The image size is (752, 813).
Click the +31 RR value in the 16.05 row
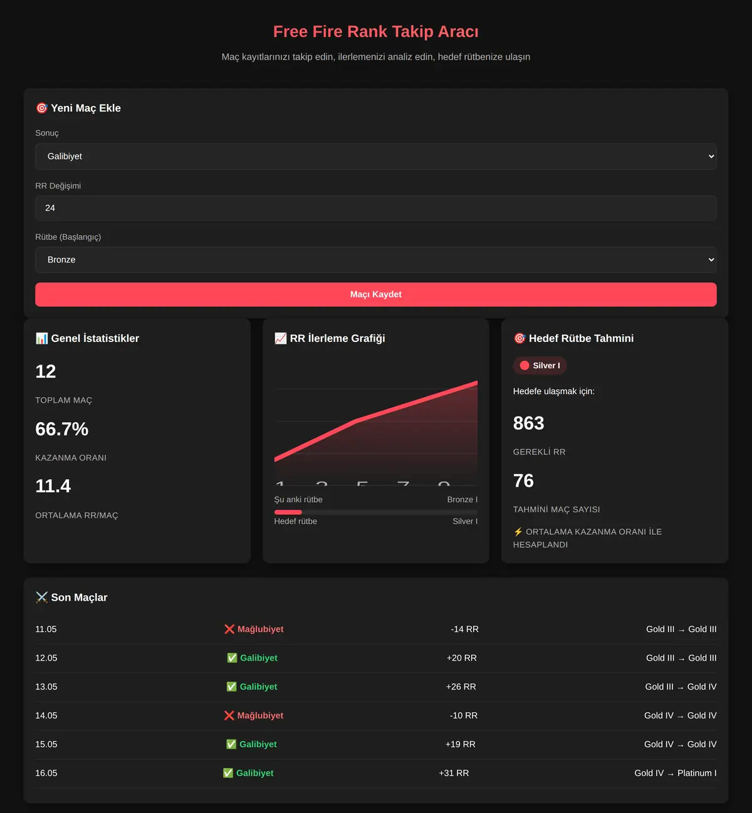(x=454, y=773)
